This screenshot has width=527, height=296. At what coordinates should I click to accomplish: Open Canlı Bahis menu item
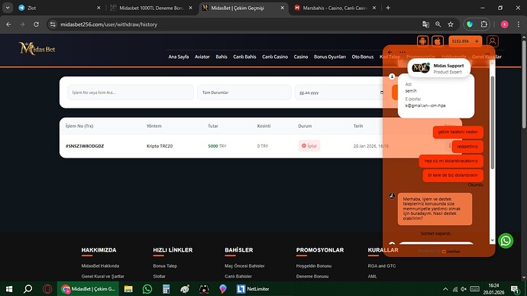(244, 57)
